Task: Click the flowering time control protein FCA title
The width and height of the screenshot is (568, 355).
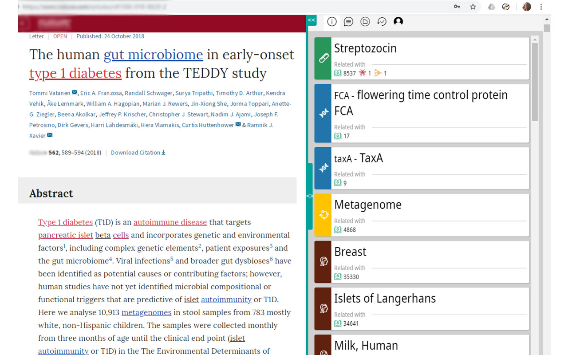Action: pos(421,103)
